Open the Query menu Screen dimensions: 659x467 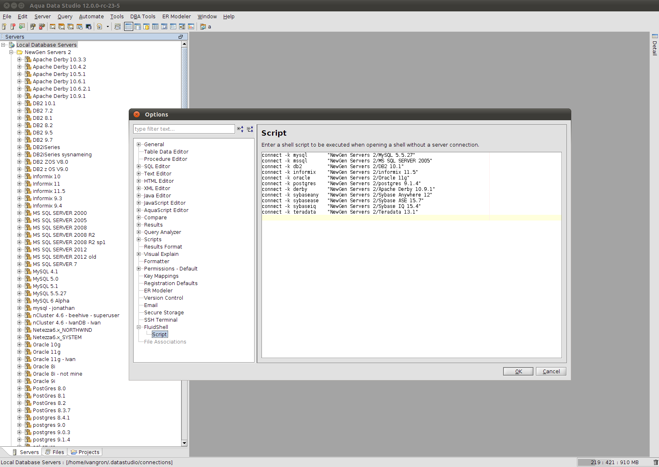pos(65,17)
